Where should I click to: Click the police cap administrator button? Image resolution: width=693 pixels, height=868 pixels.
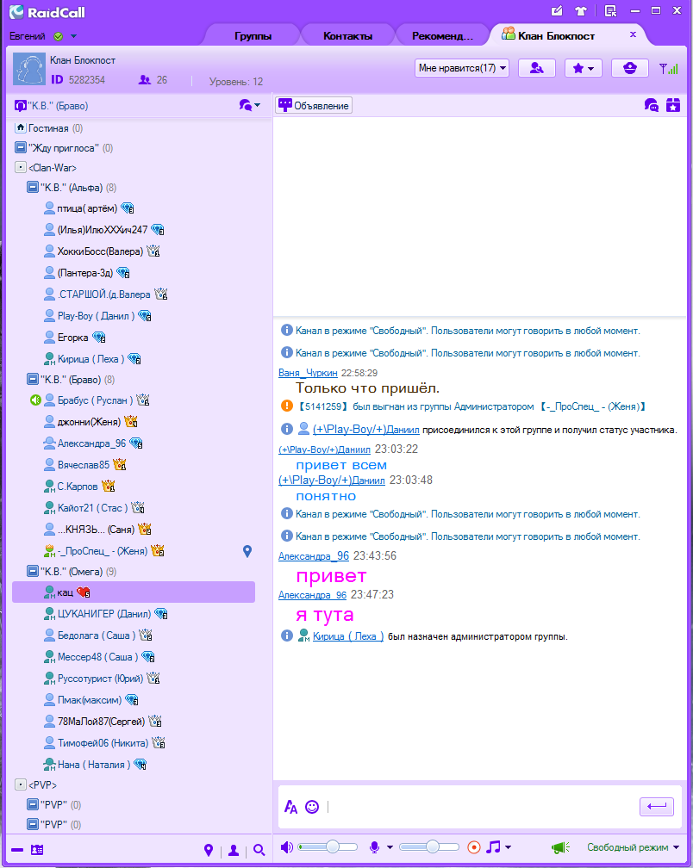tap(630, 68)
